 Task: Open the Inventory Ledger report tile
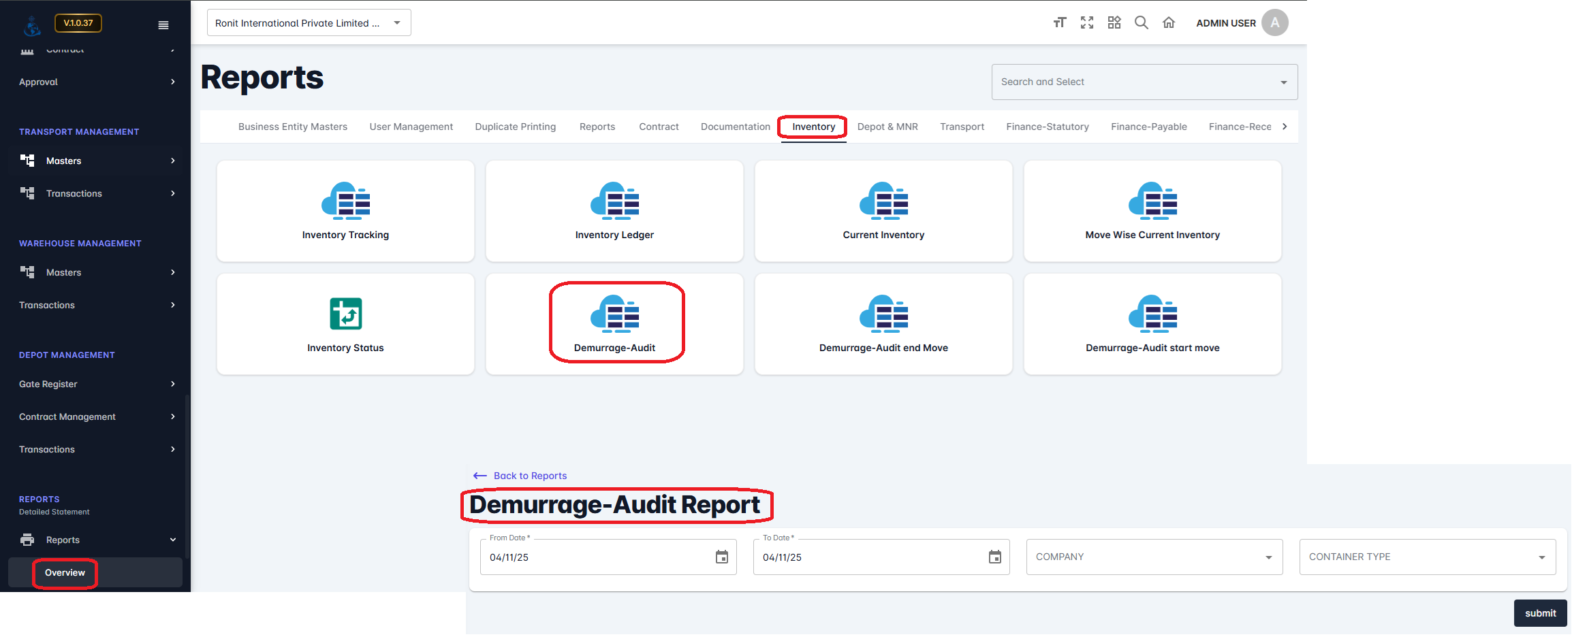pyautogui.click(x=614, y=211)
